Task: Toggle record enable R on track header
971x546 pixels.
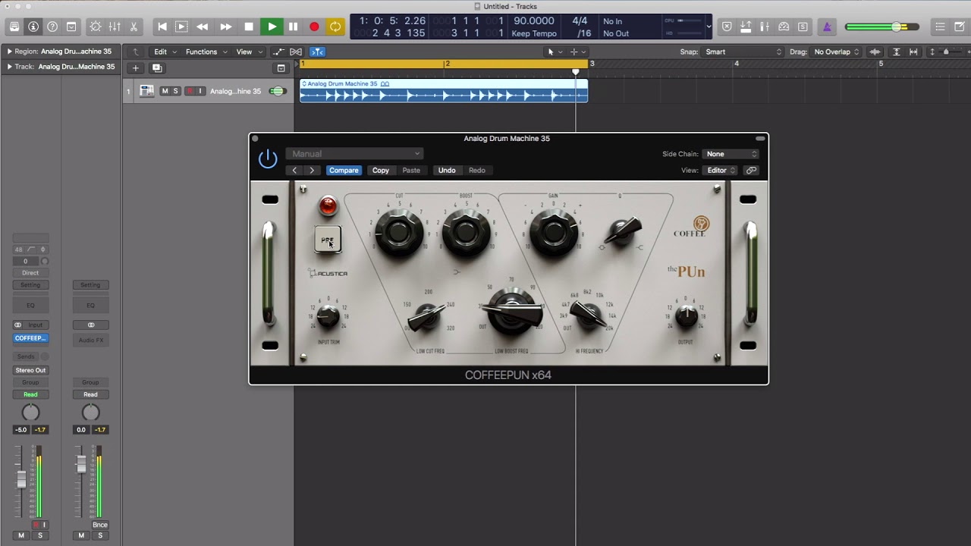Action: click(x=190, y=91)
